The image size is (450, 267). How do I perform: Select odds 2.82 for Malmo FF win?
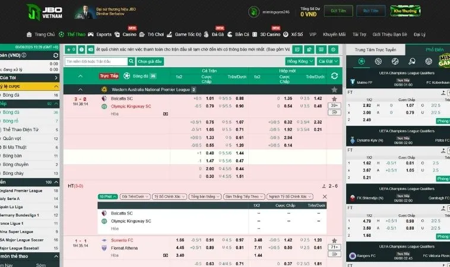click(x=367, y=105)
